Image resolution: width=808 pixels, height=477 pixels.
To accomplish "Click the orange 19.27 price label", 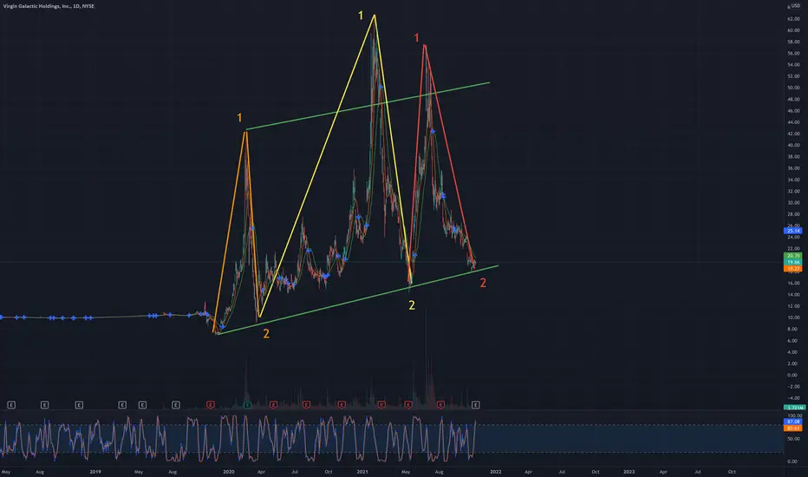I will tap(792, 269).
